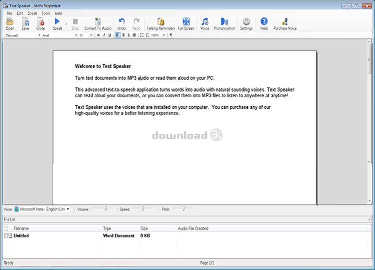Open the Tools menu
This screenshot has width=375, height=270.
click(46, 13)
